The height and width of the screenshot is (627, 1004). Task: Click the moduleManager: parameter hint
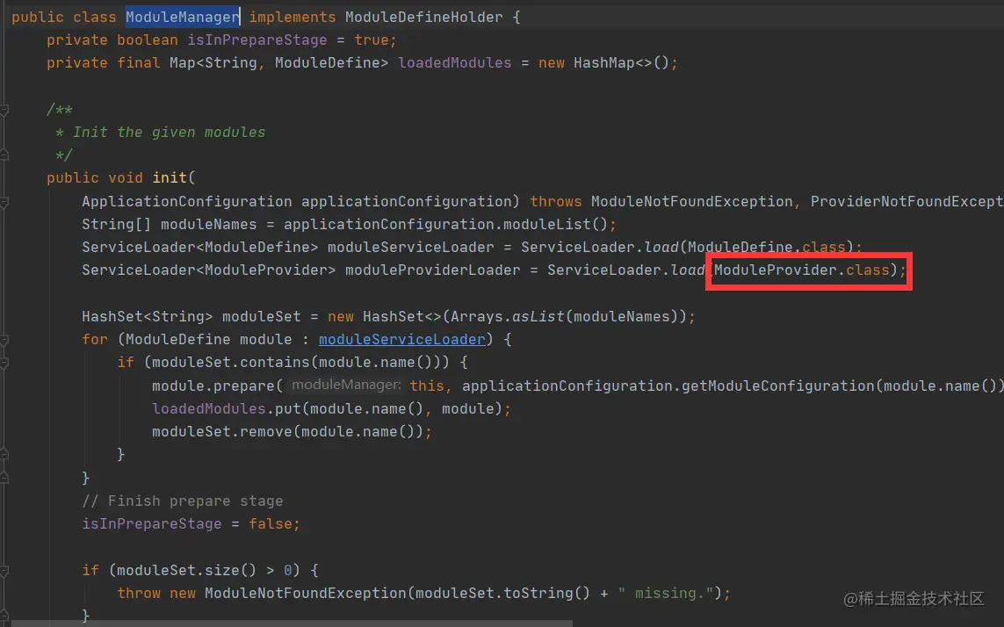[x=346, y=385]
